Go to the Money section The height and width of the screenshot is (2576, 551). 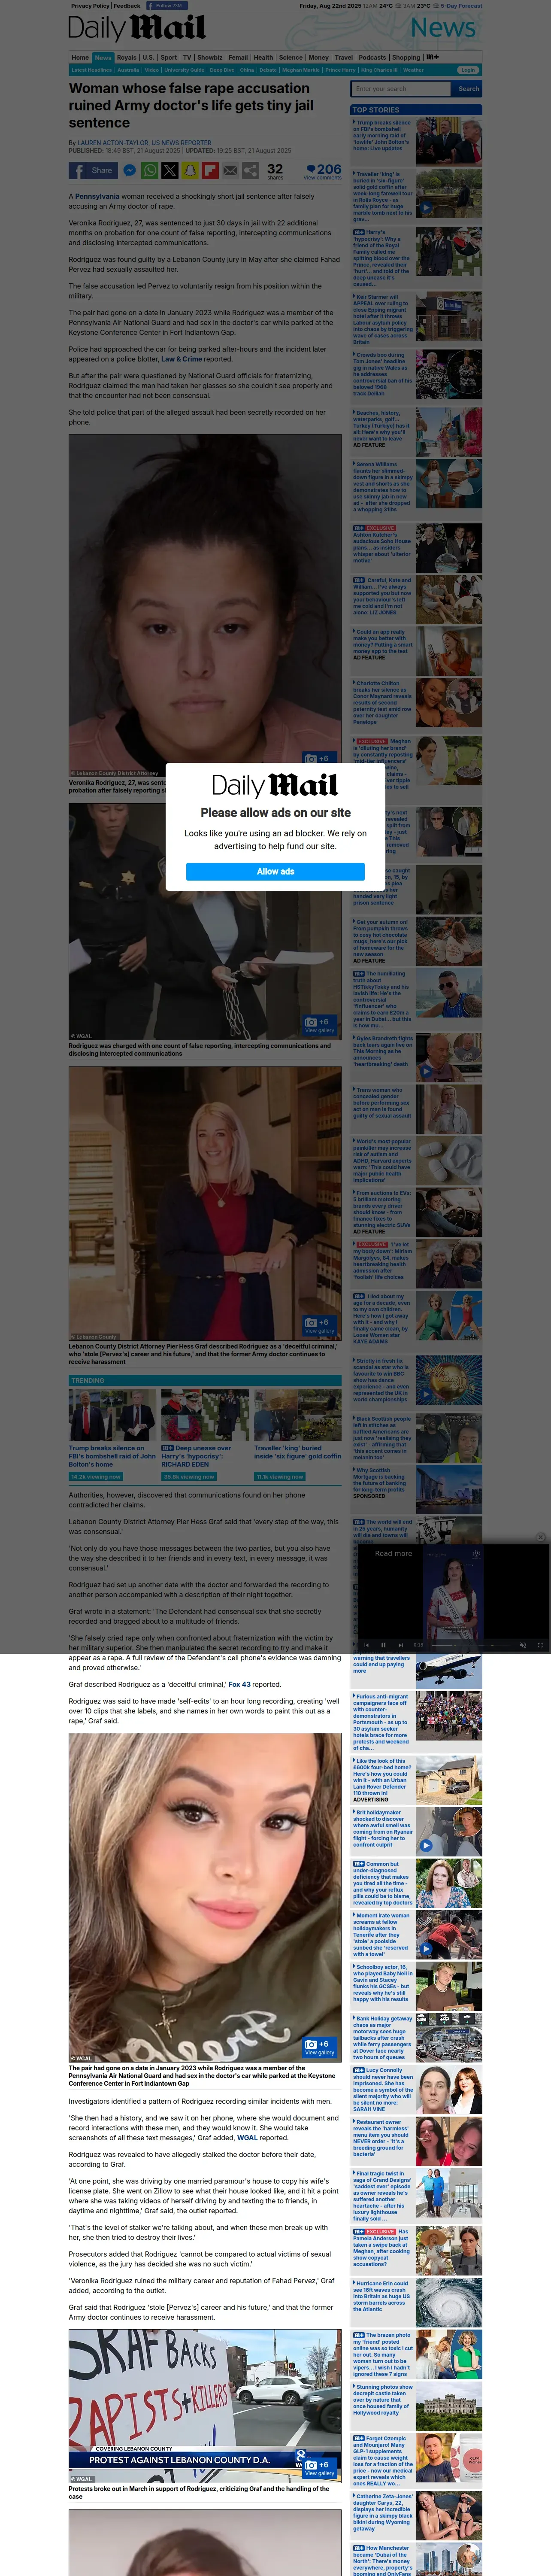[319, 57]
